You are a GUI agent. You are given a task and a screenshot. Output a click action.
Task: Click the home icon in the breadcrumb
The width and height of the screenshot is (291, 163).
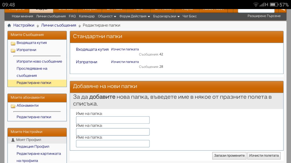(x=9, y=25)
